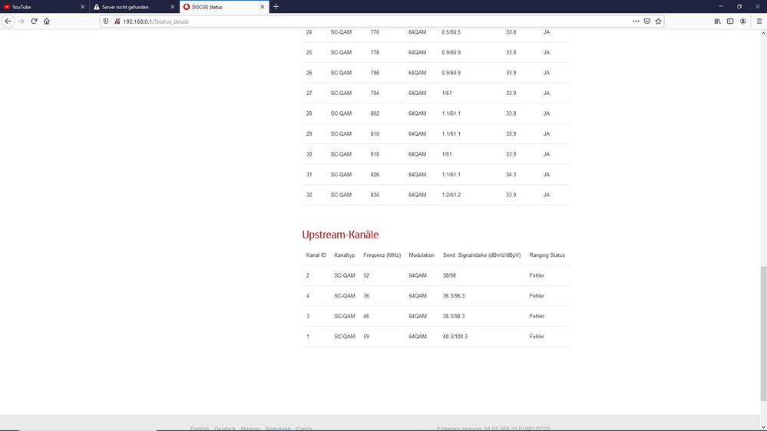Viewport: 767px width, 431px height.
Task: Select upstream signal value 38/98
Action: click(x=449, y=275)
